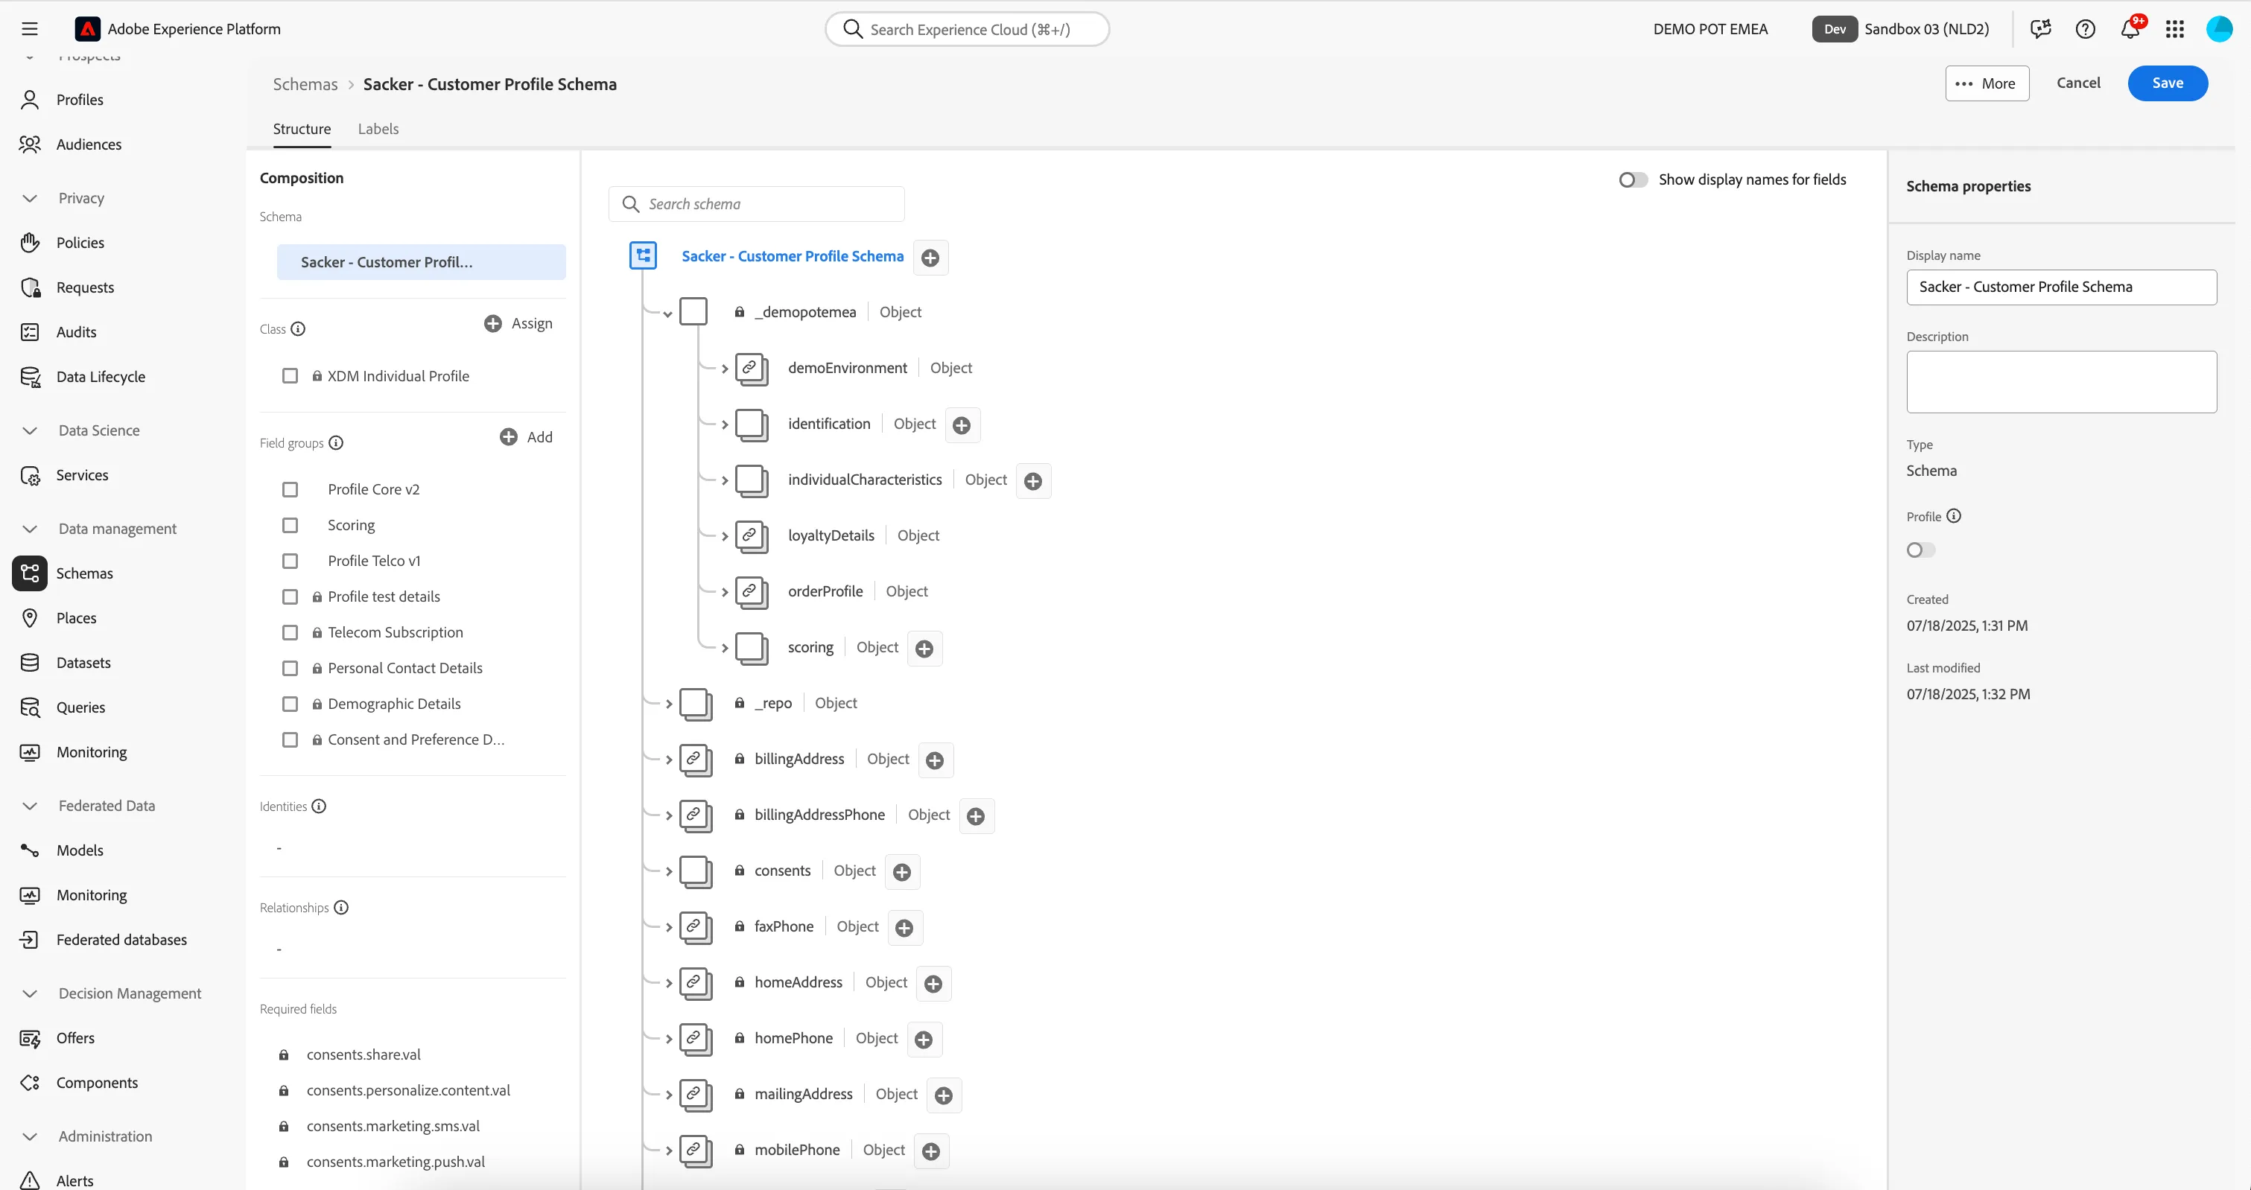Open the More actions menu
The image size is (2251, 1190).
click(x=1987, y=84)
